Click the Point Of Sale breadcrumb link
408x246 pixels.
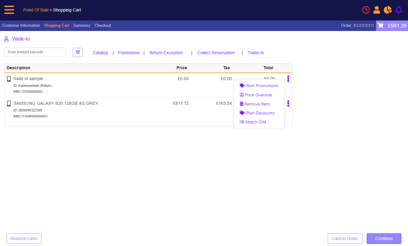click(36, 10)
